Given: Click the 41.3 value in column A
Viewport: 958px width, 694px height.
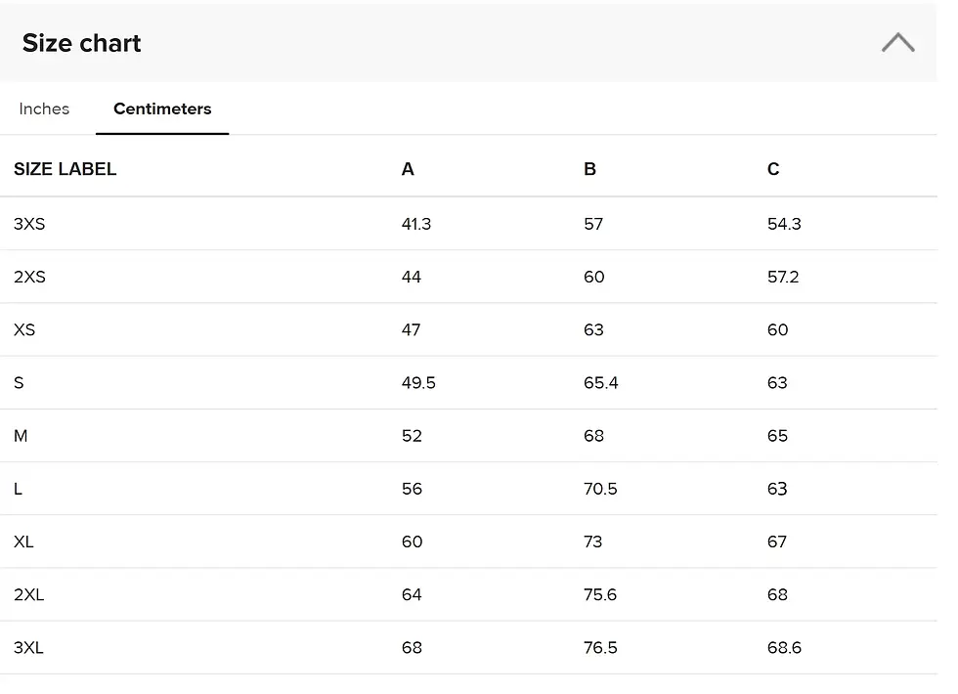Looking at the screenshot, I should (415, 224).
